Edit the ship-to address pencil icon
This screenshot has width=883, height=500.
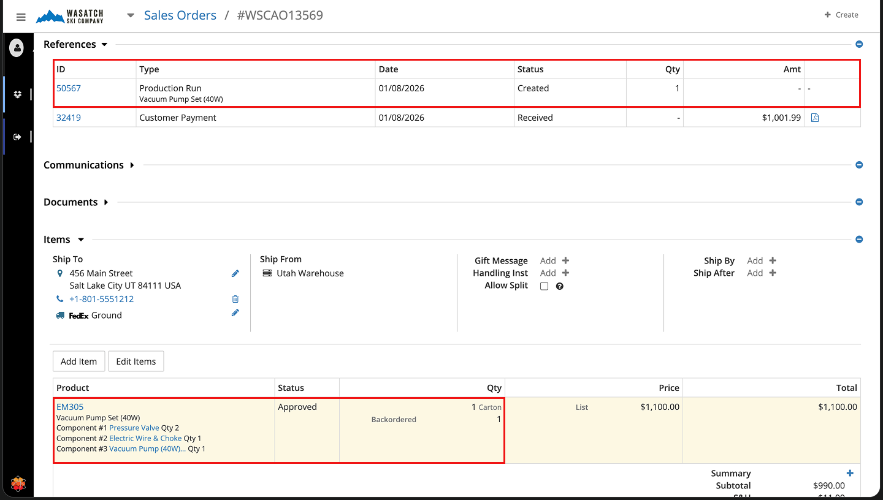click(235, 274)
